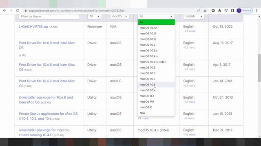Open the profile Paused button
This screenshot has width=261, height=146.
(245, 11)
